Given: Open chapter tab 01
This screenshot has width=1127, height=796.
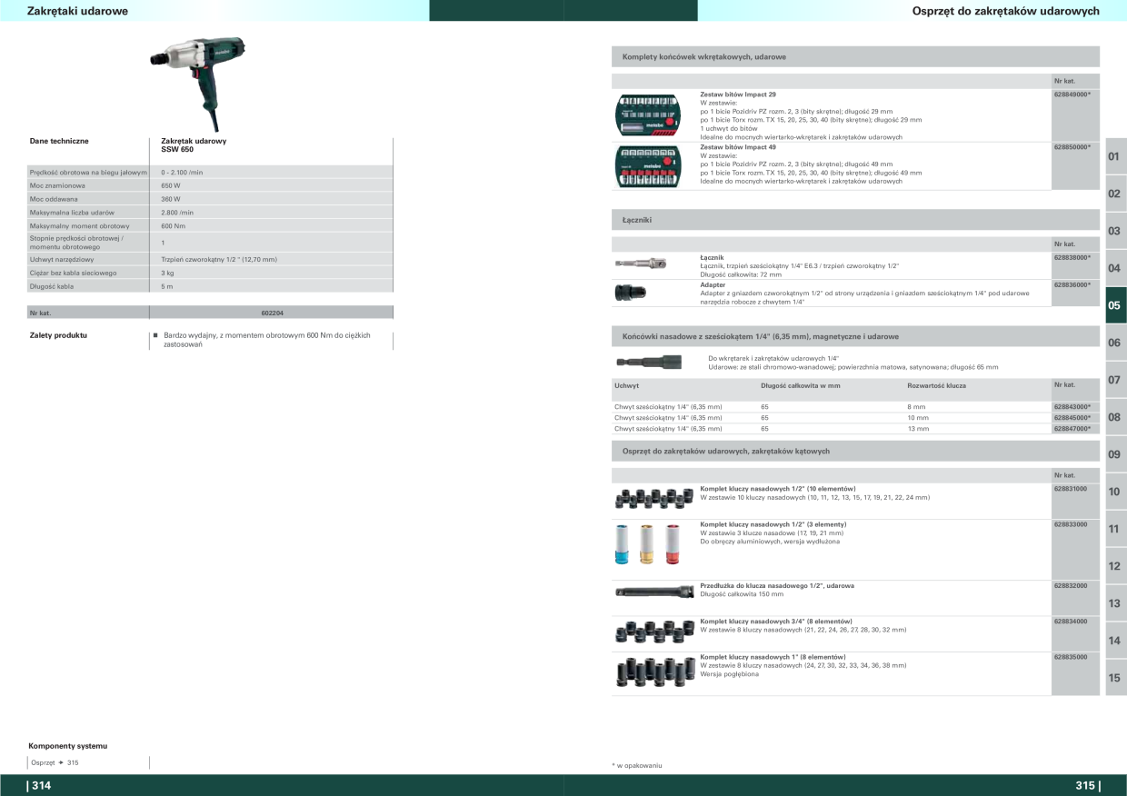Looking at the screenshot, I should click(x=1115, y=156).
